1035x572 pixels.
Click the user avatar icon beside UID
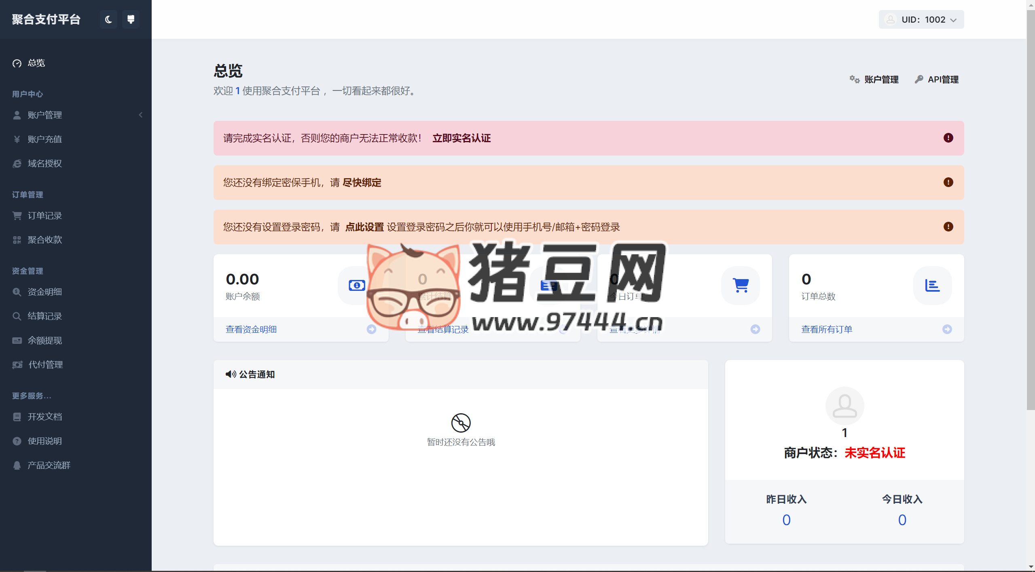pyautogui.click(x=890, y=19)
